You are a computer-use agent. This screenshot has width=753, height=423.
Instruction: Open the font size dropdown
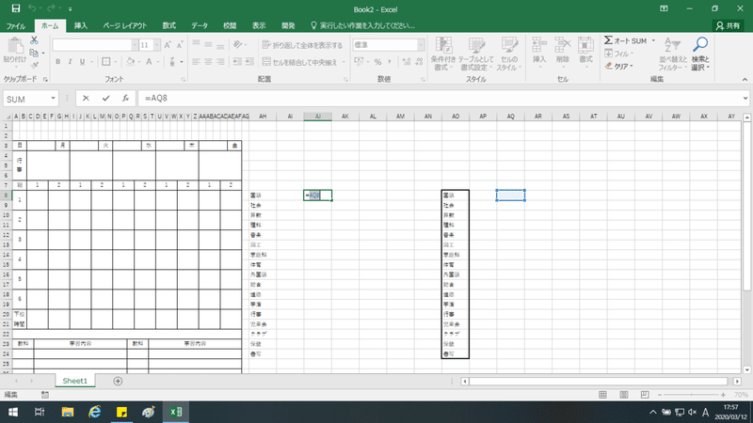point(157,45)
